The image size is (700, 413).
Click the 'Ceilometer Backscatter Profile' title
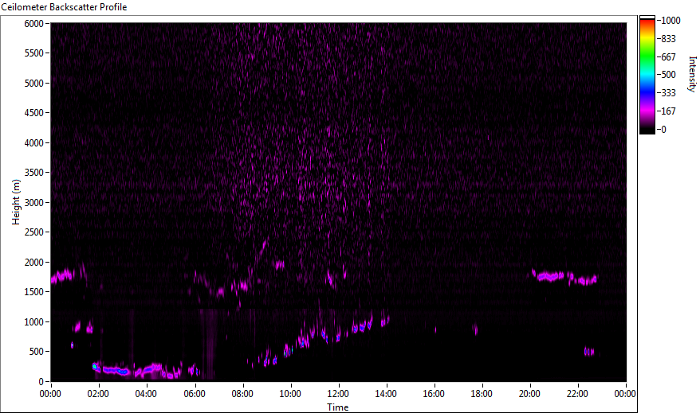click(x=64, y=7)
